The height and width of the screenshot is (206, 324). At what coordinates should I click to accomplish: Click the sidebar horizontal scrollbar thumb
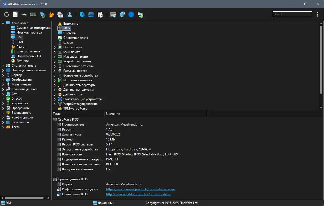tap(24, 198)
